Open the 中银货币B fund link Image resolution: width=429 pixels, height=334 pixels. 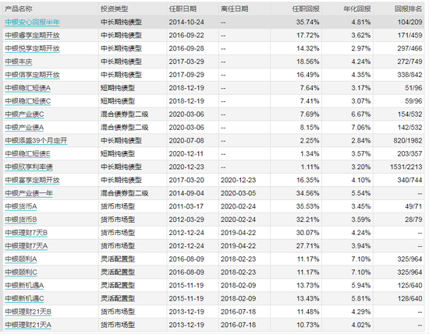21,220
